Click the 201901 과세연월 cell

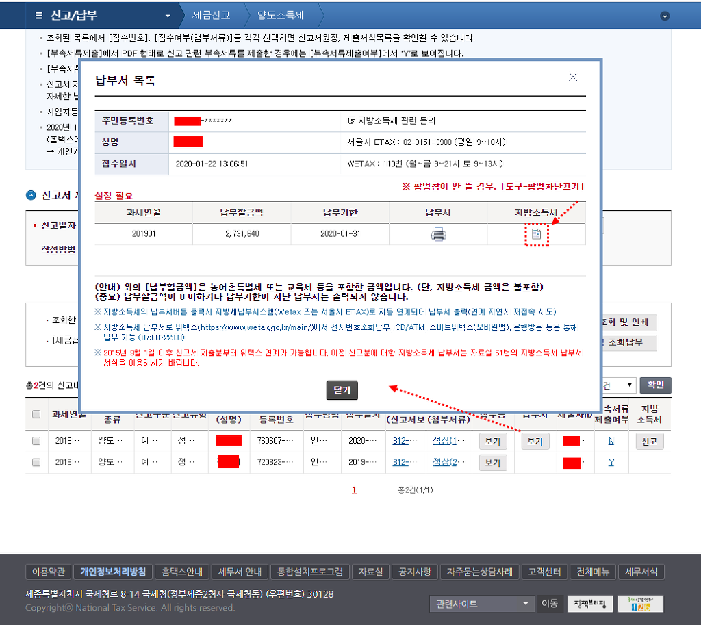[144, 234]
